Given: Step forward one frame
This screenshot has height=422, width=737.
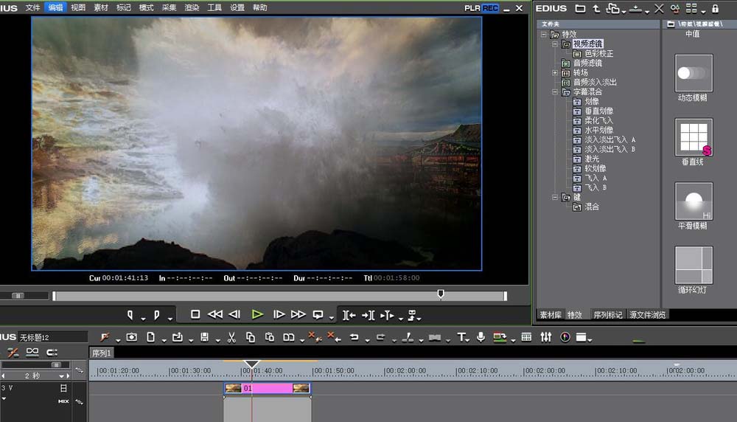Looking at the screenshot, I should click(x=279, y=314).
